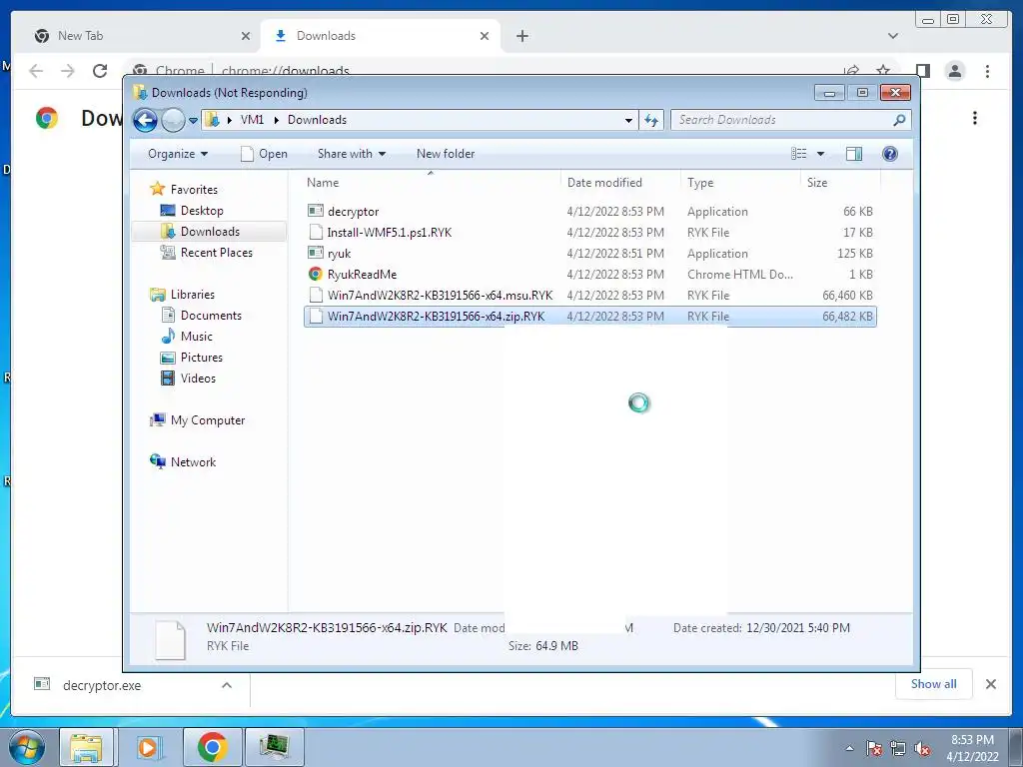
Task: Open the Pictures library
Action: [x=201, y=358]
